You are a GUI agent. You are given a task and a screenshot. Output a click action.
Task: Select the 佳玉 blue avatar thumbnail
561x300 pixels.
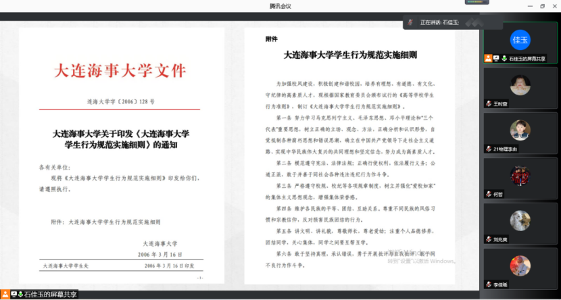tap(520, 40)
